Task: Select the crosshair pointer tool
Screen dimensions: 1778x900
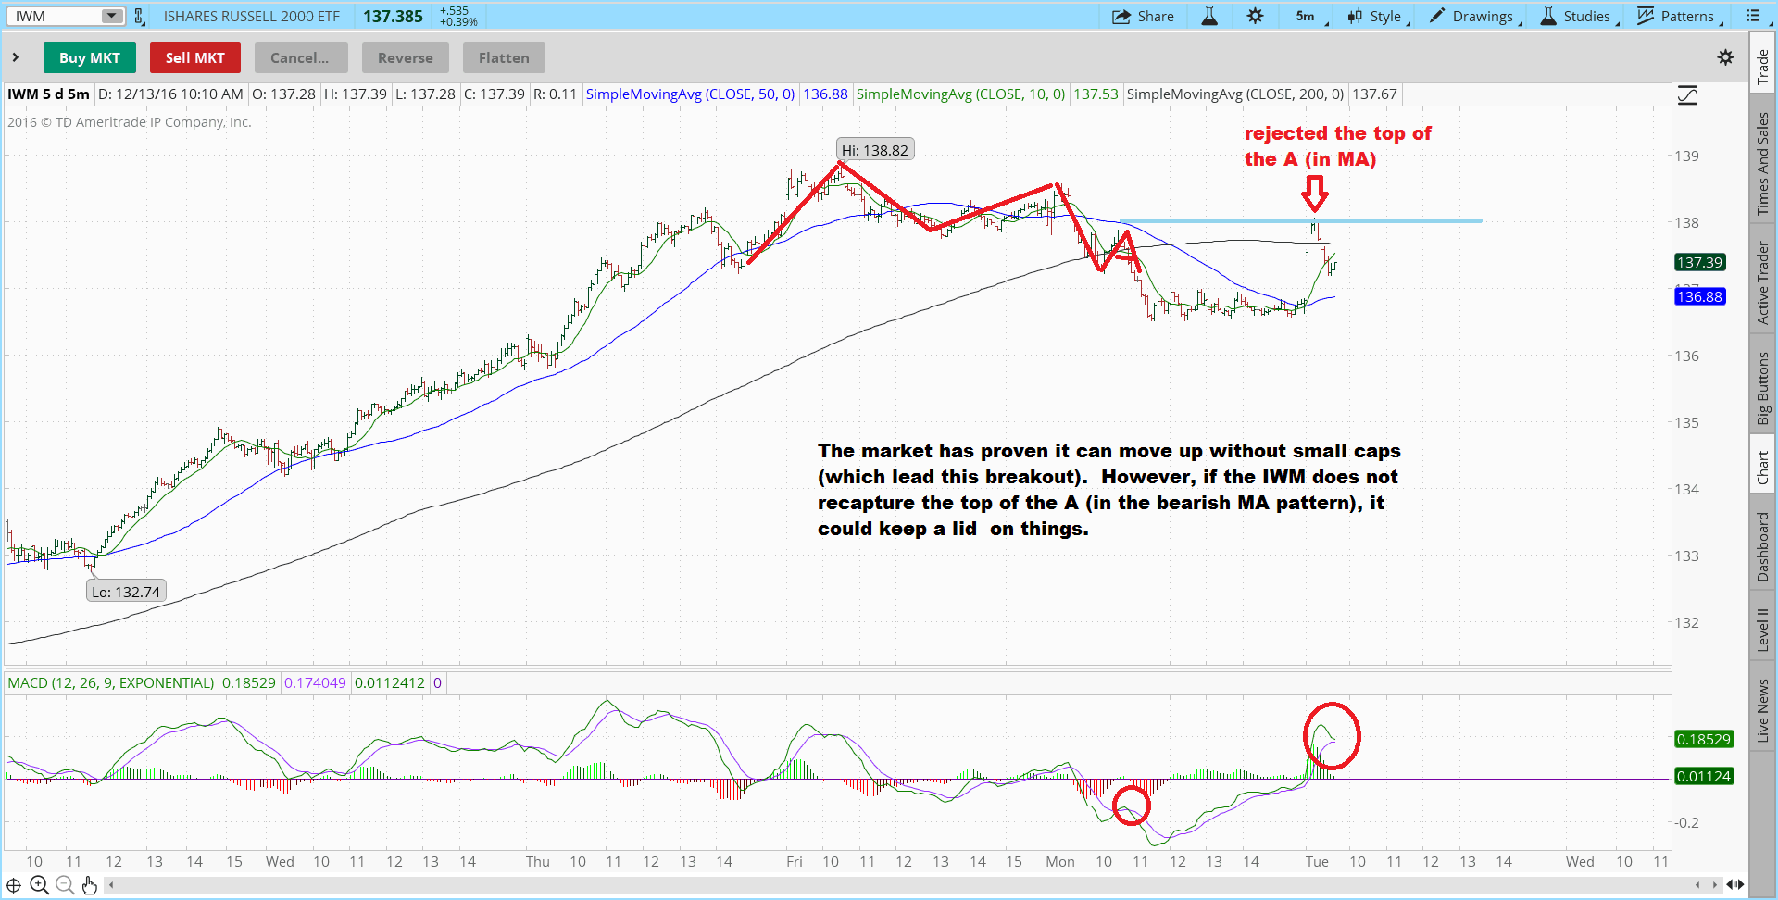Action: tap(14, 885)
